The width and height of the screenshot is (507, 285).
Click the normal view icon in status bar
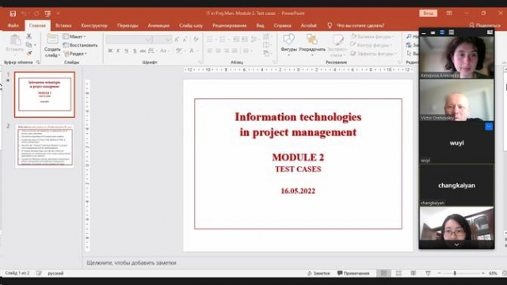(x=383, y=273)
